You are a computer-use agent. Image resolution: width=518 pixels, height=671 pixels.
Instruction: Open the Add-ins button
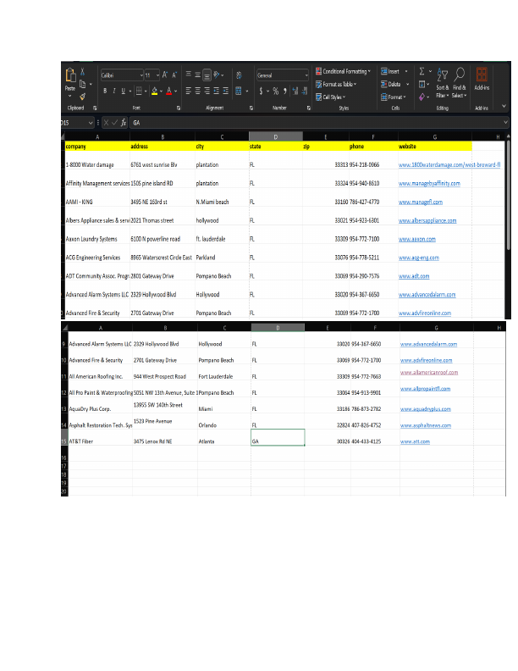point(482,79)
